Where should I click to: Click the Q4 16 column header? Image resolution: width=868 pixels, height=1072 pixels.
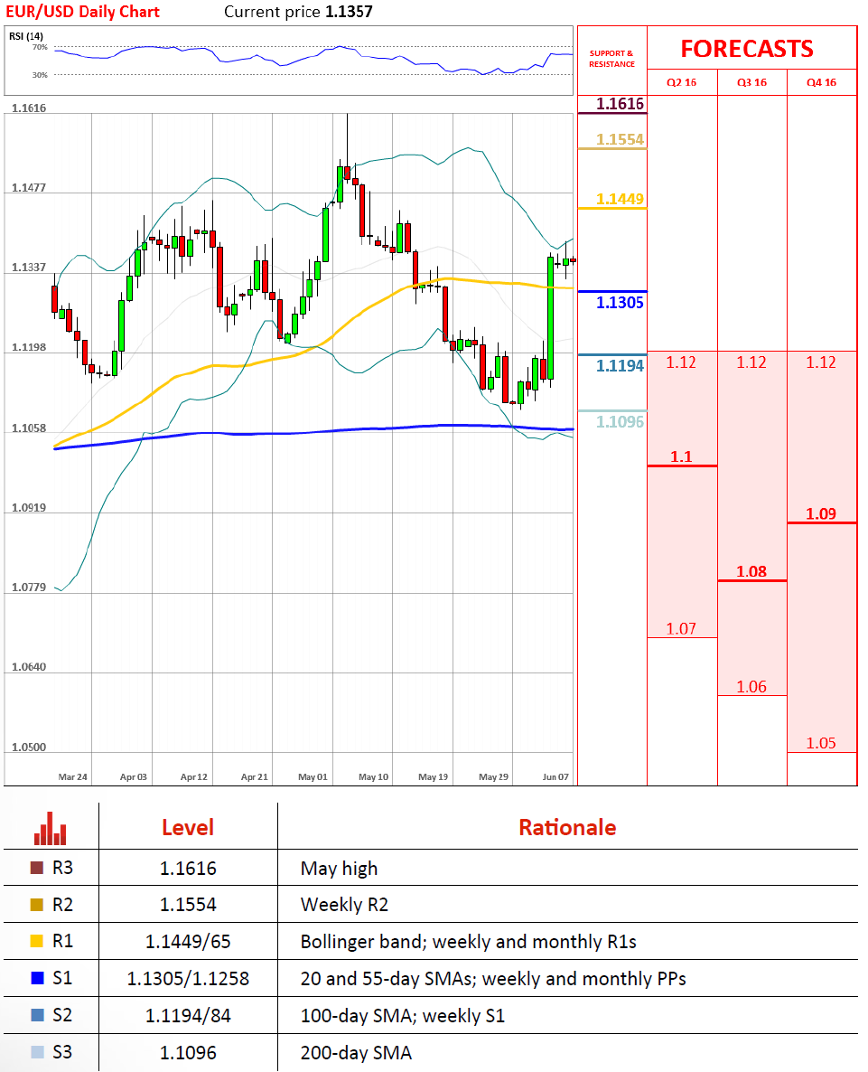click(x=822, y=82)
